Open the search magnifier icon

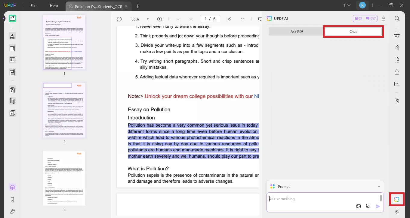397,18
